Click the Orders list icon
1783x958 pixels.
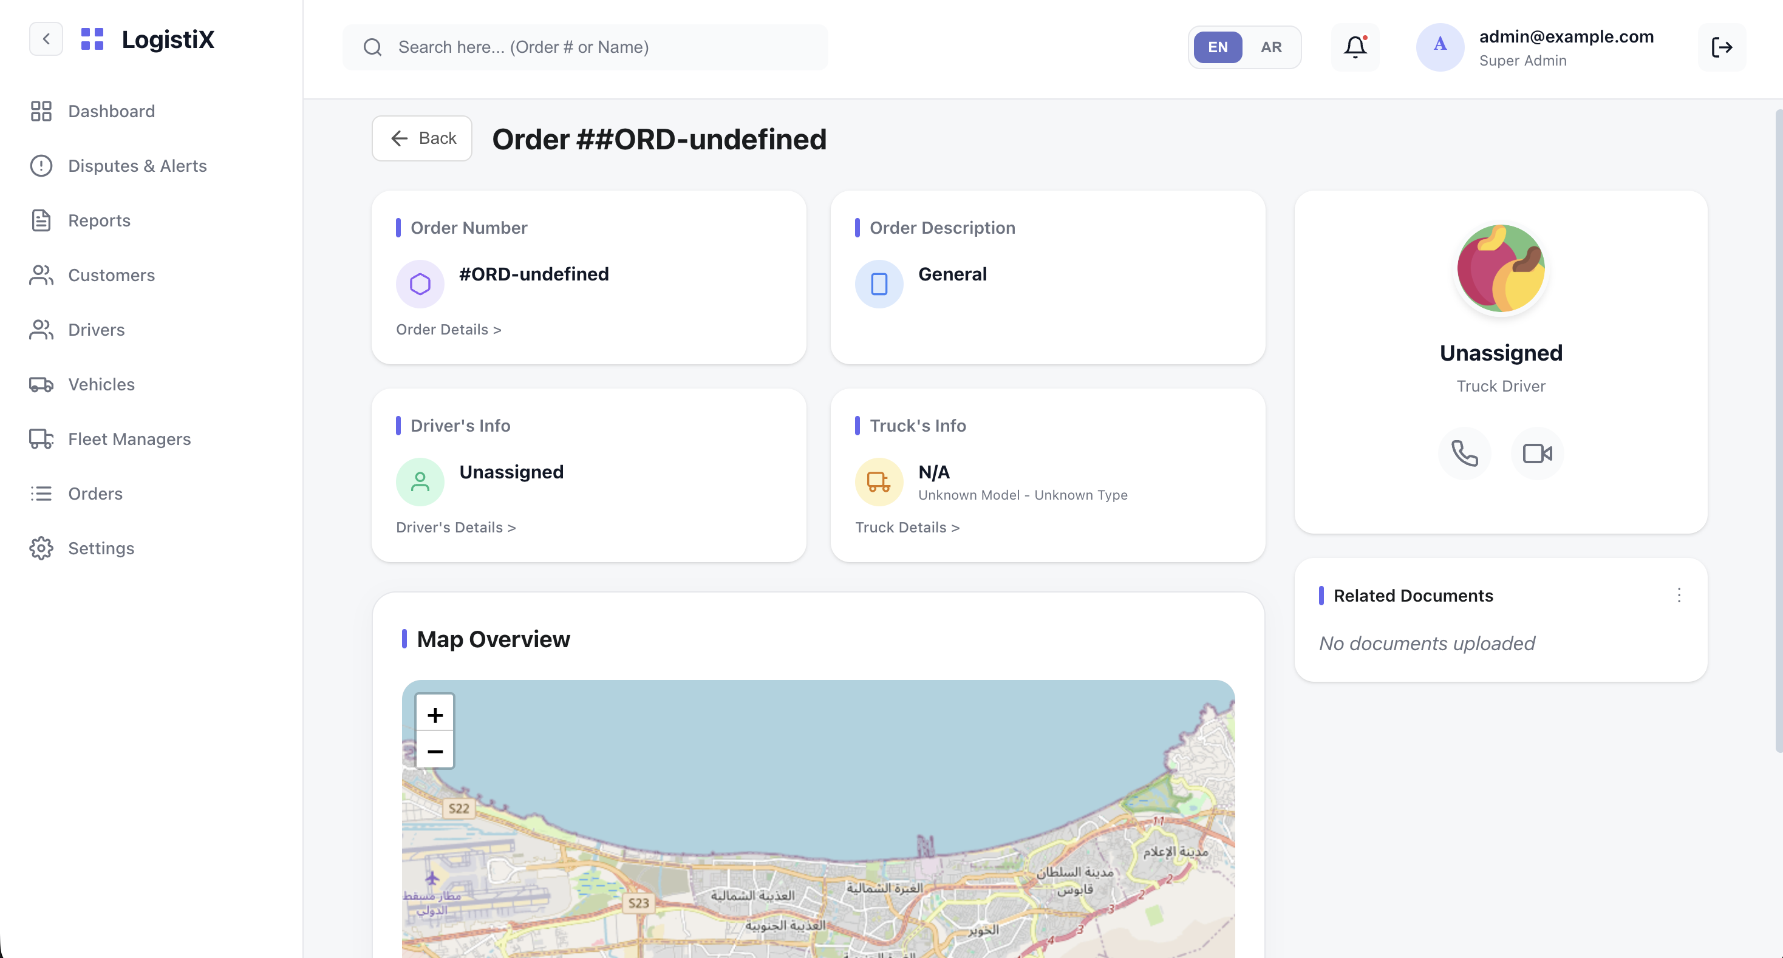(x=41, y=494)
